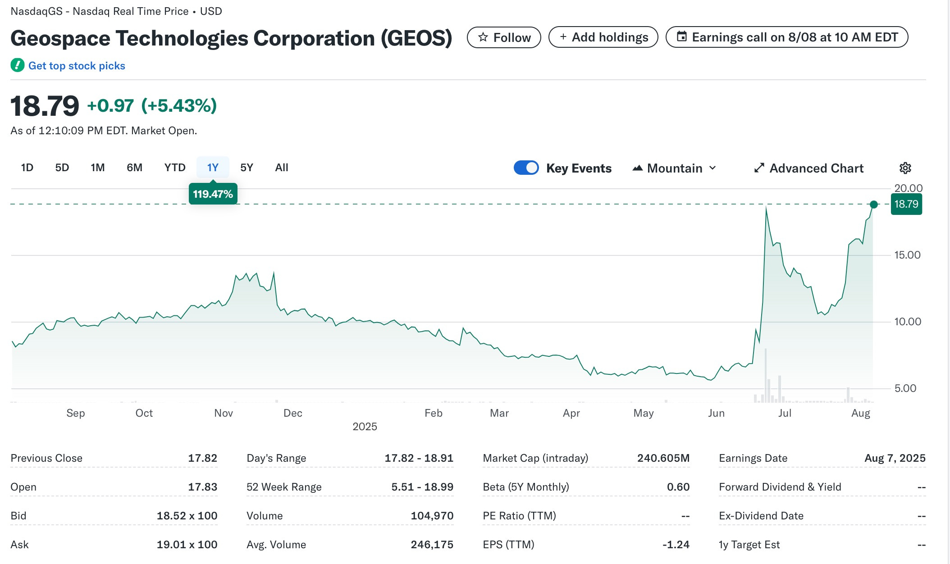Screen dimensions: 950x564
Task: Expand the Mountain chart type dropdown chevron
Action: pyautogui.click(x=712, y=168)
